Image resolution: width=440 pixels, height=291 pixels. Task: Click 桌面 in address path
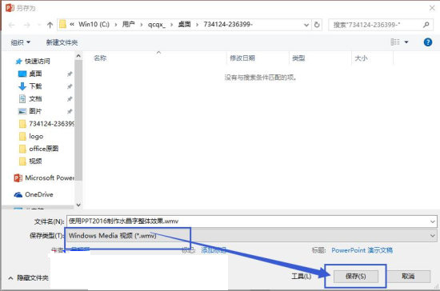184,25
